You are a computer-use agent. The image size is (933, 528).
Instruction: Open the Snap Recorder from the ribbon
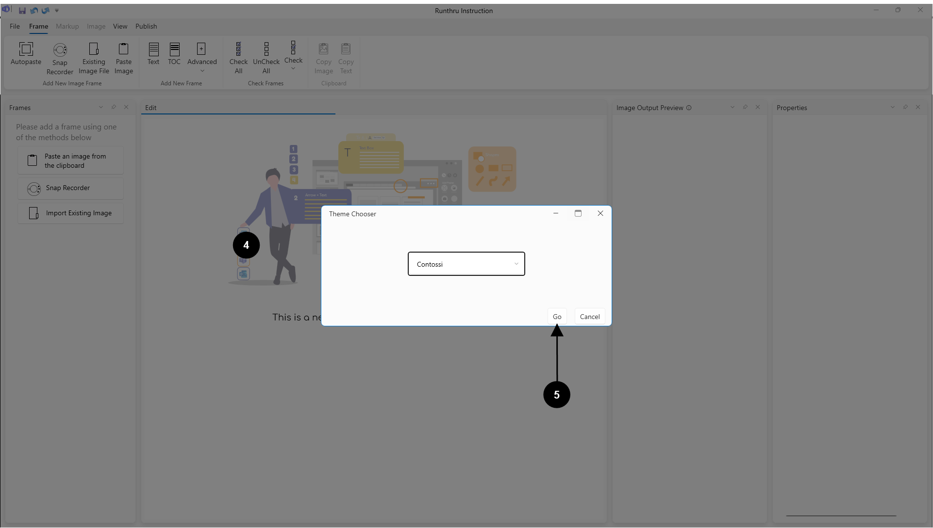60,50
